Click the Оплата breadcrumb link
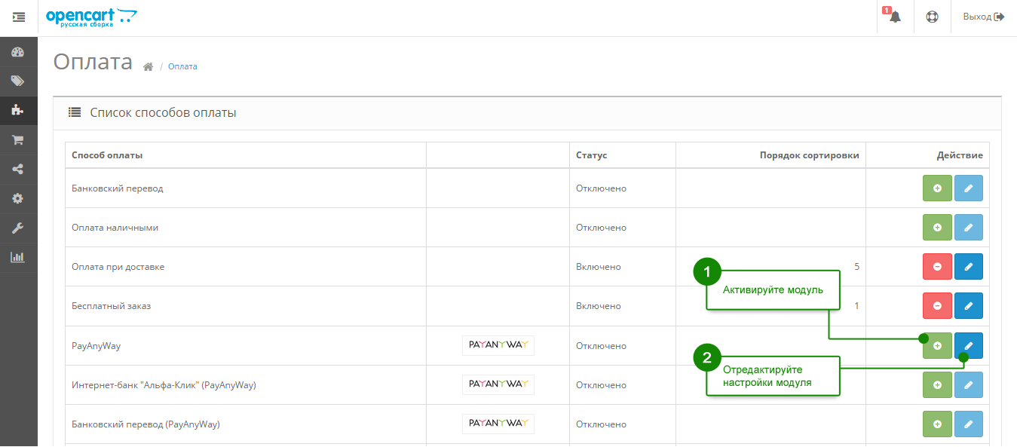The height and width of the screenshot is (447, 1017). pyautogui.click(x=182, y=66)
